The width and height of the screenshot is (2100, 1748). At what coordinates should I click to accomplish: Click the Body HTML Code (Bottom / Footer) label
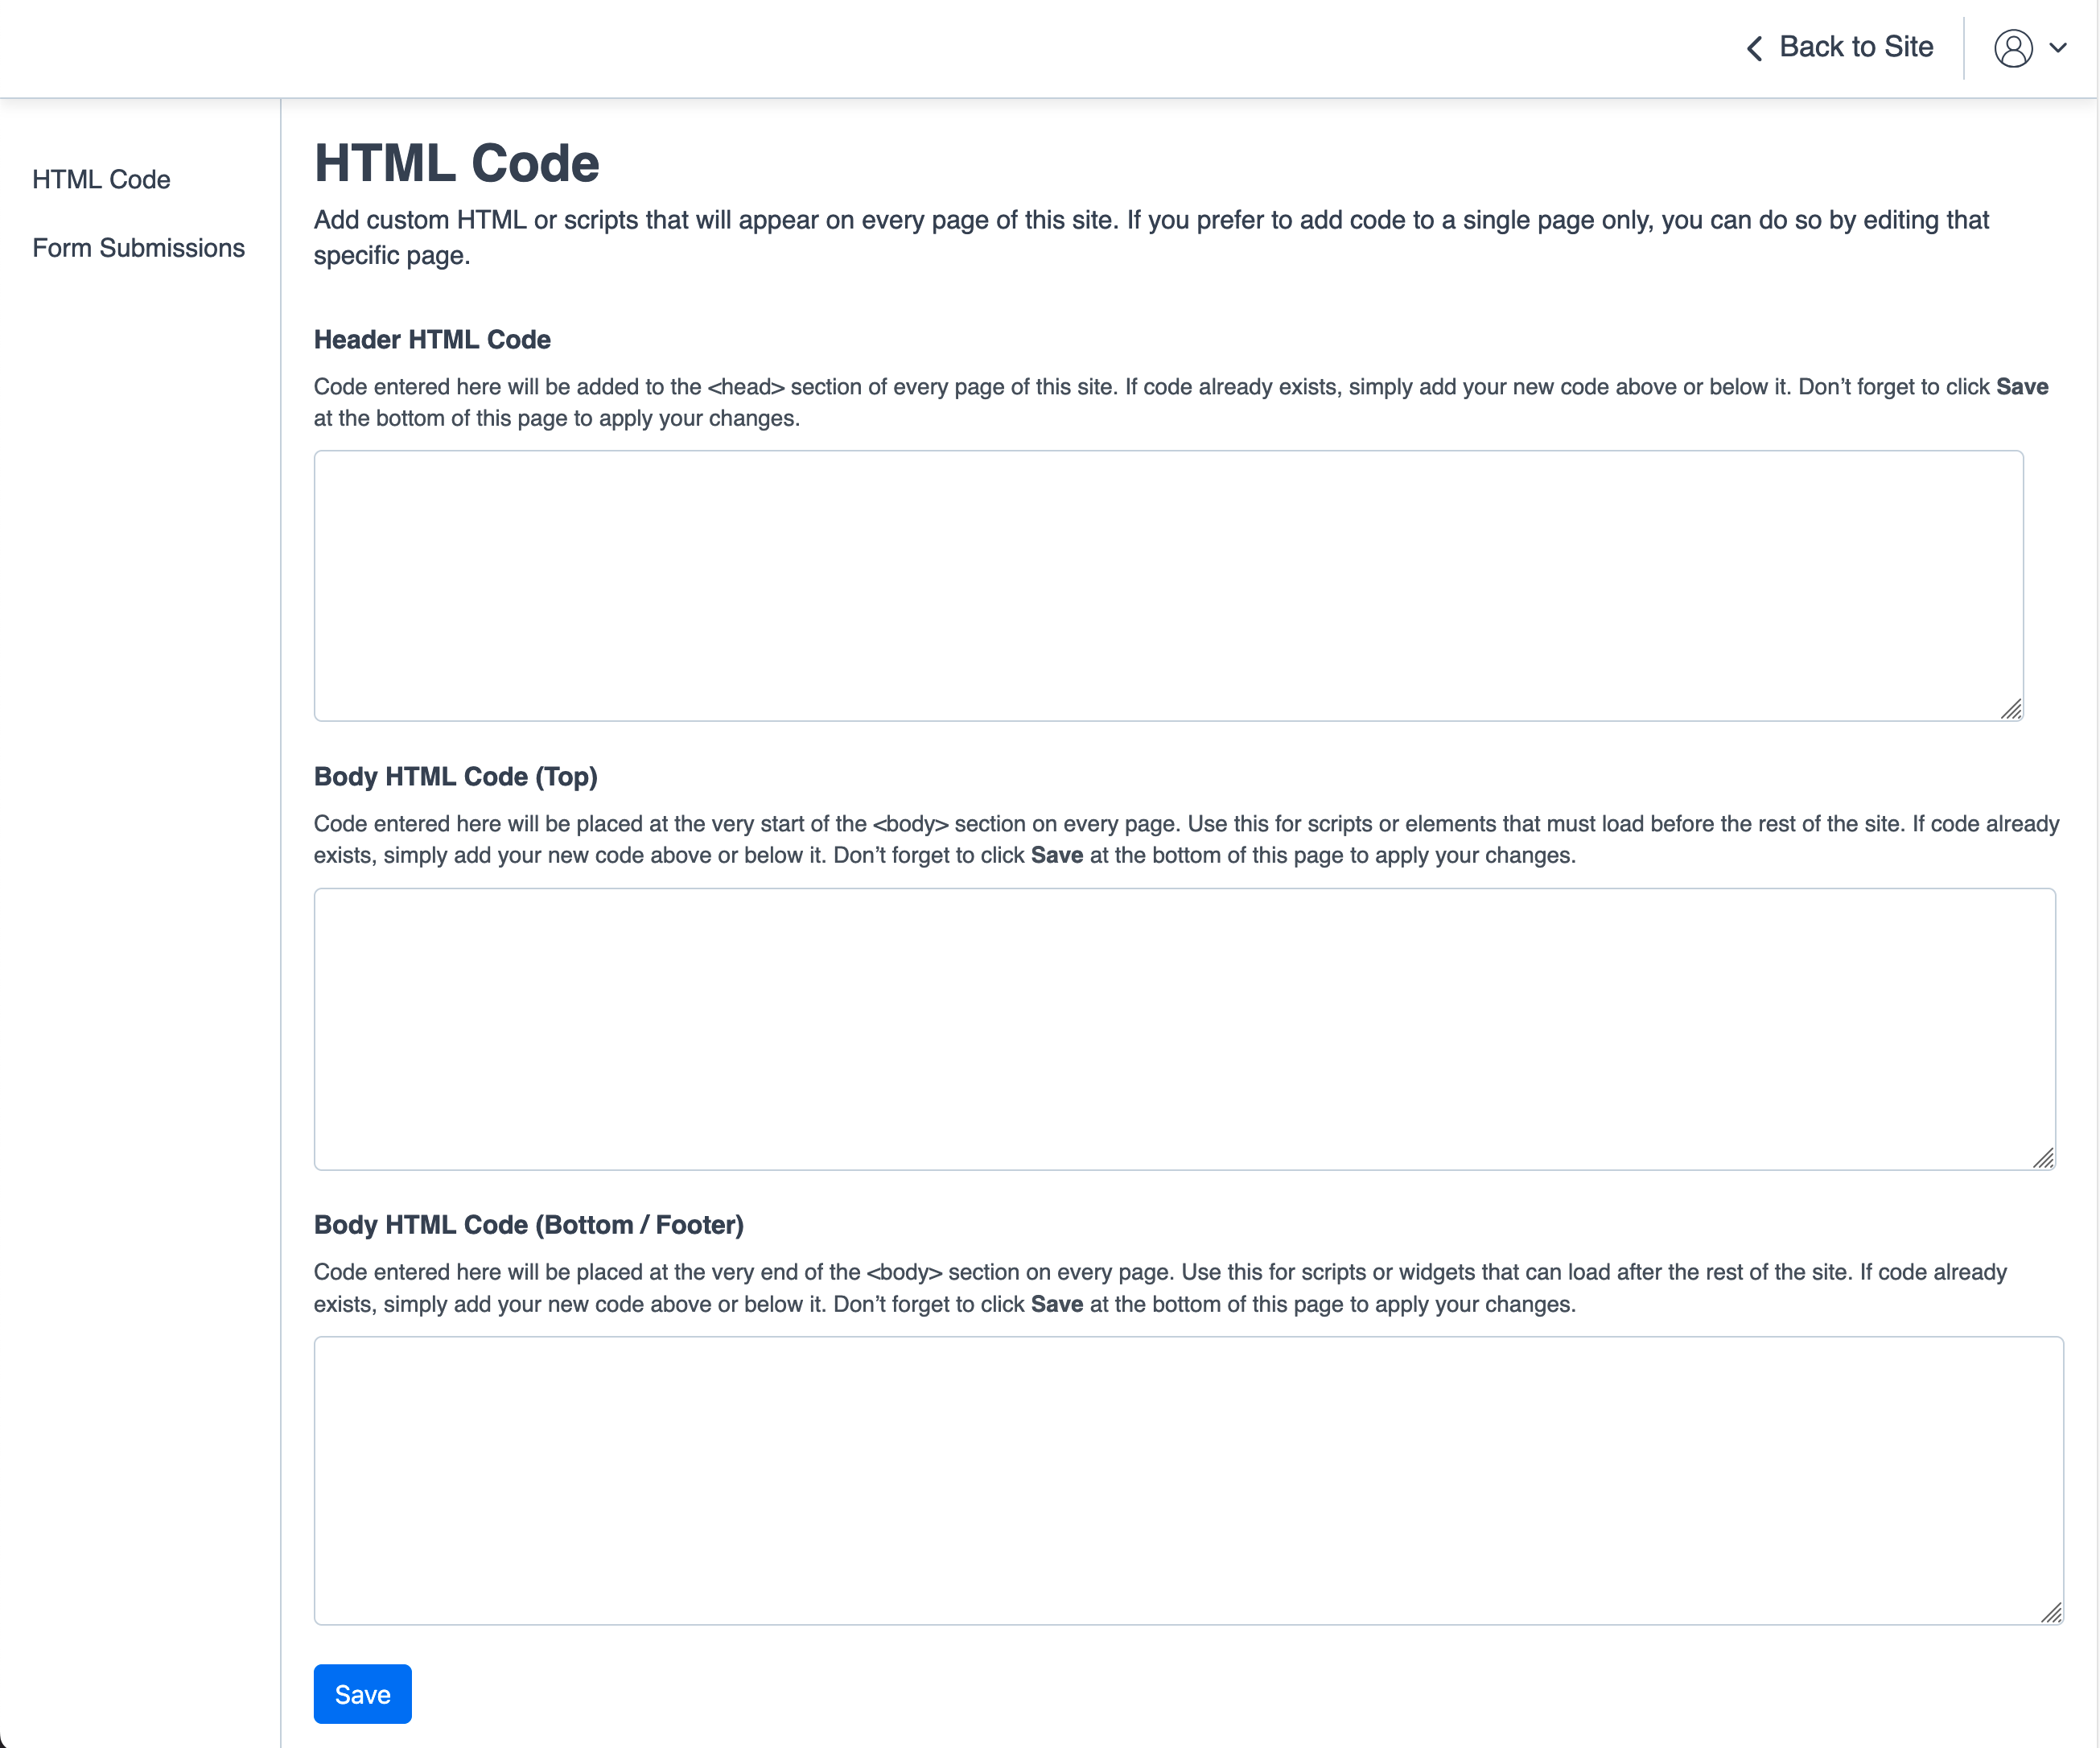pos(528,1225)
